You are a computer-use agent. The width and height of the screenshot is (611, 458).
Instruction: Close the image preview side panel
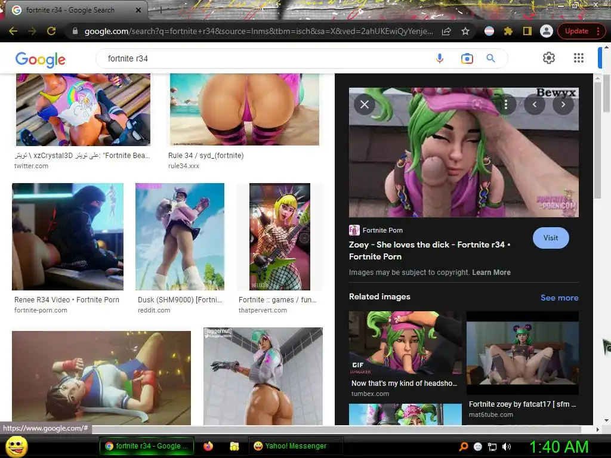(x=365, y=104)
